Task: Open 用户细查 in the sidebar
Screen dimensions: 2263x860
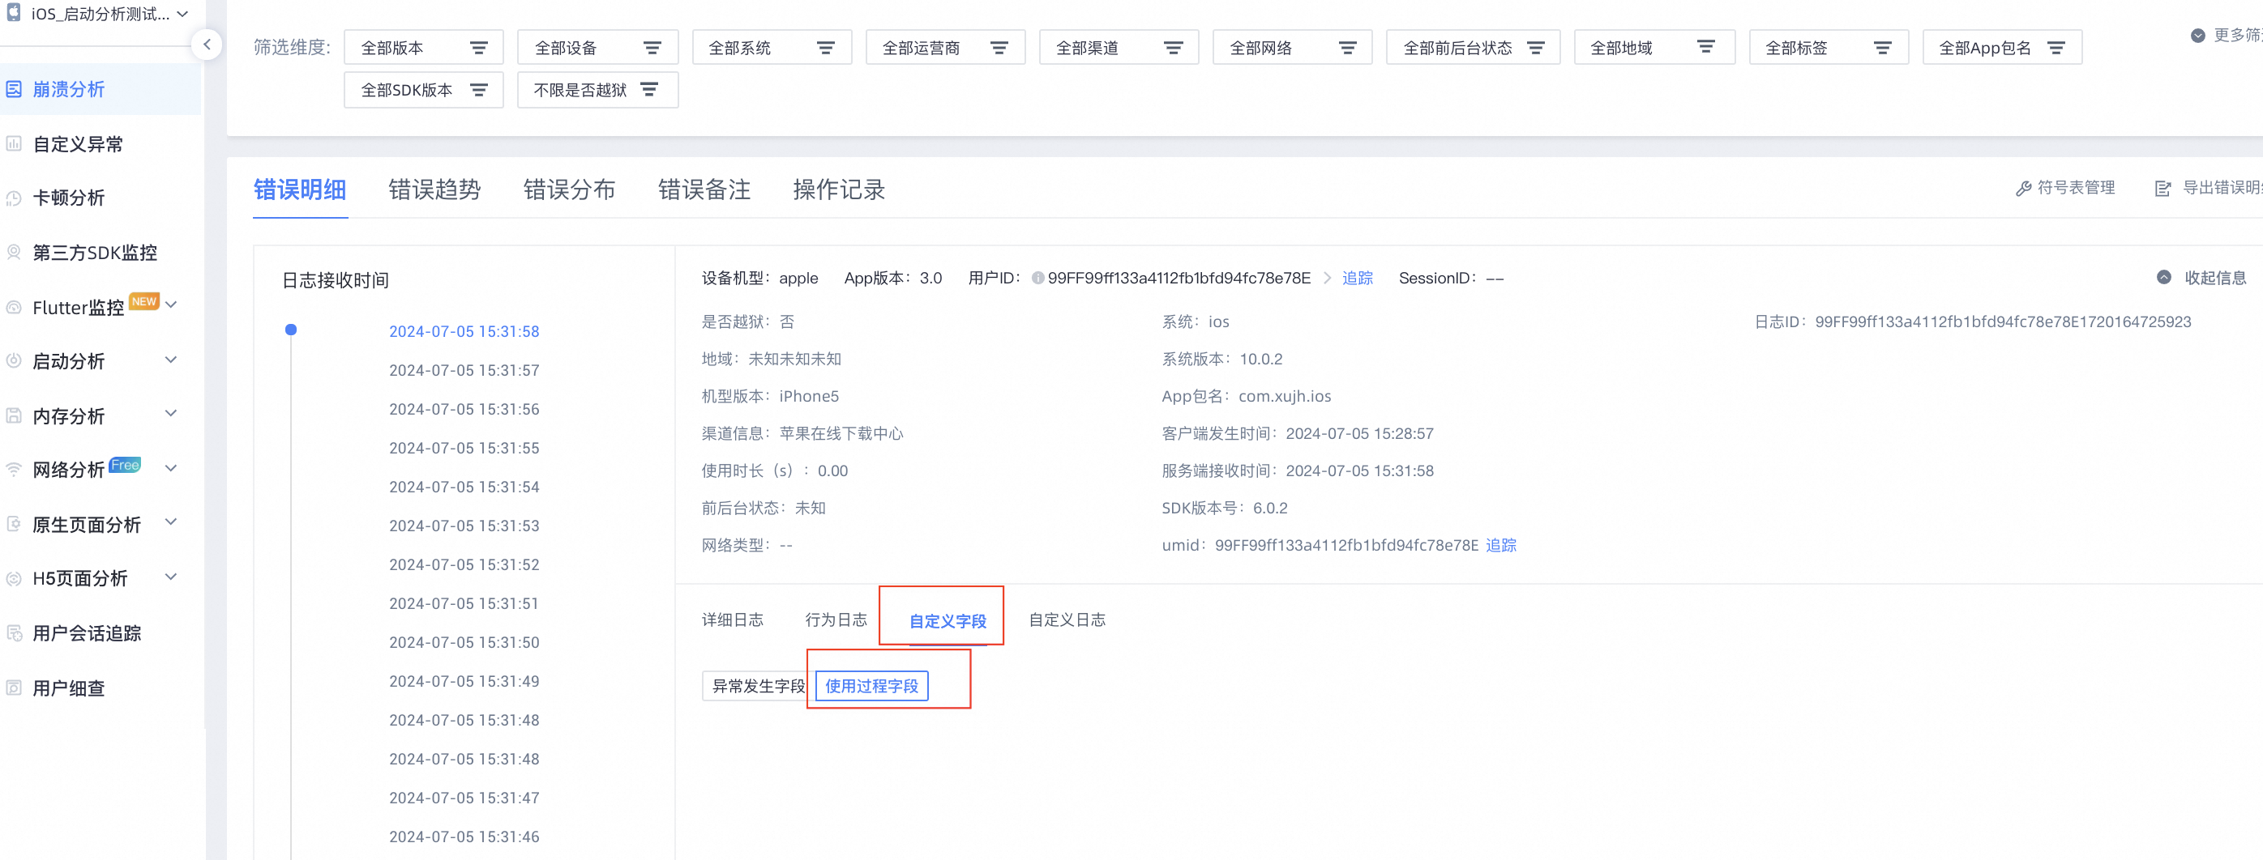Action: [x=69, y=688]
